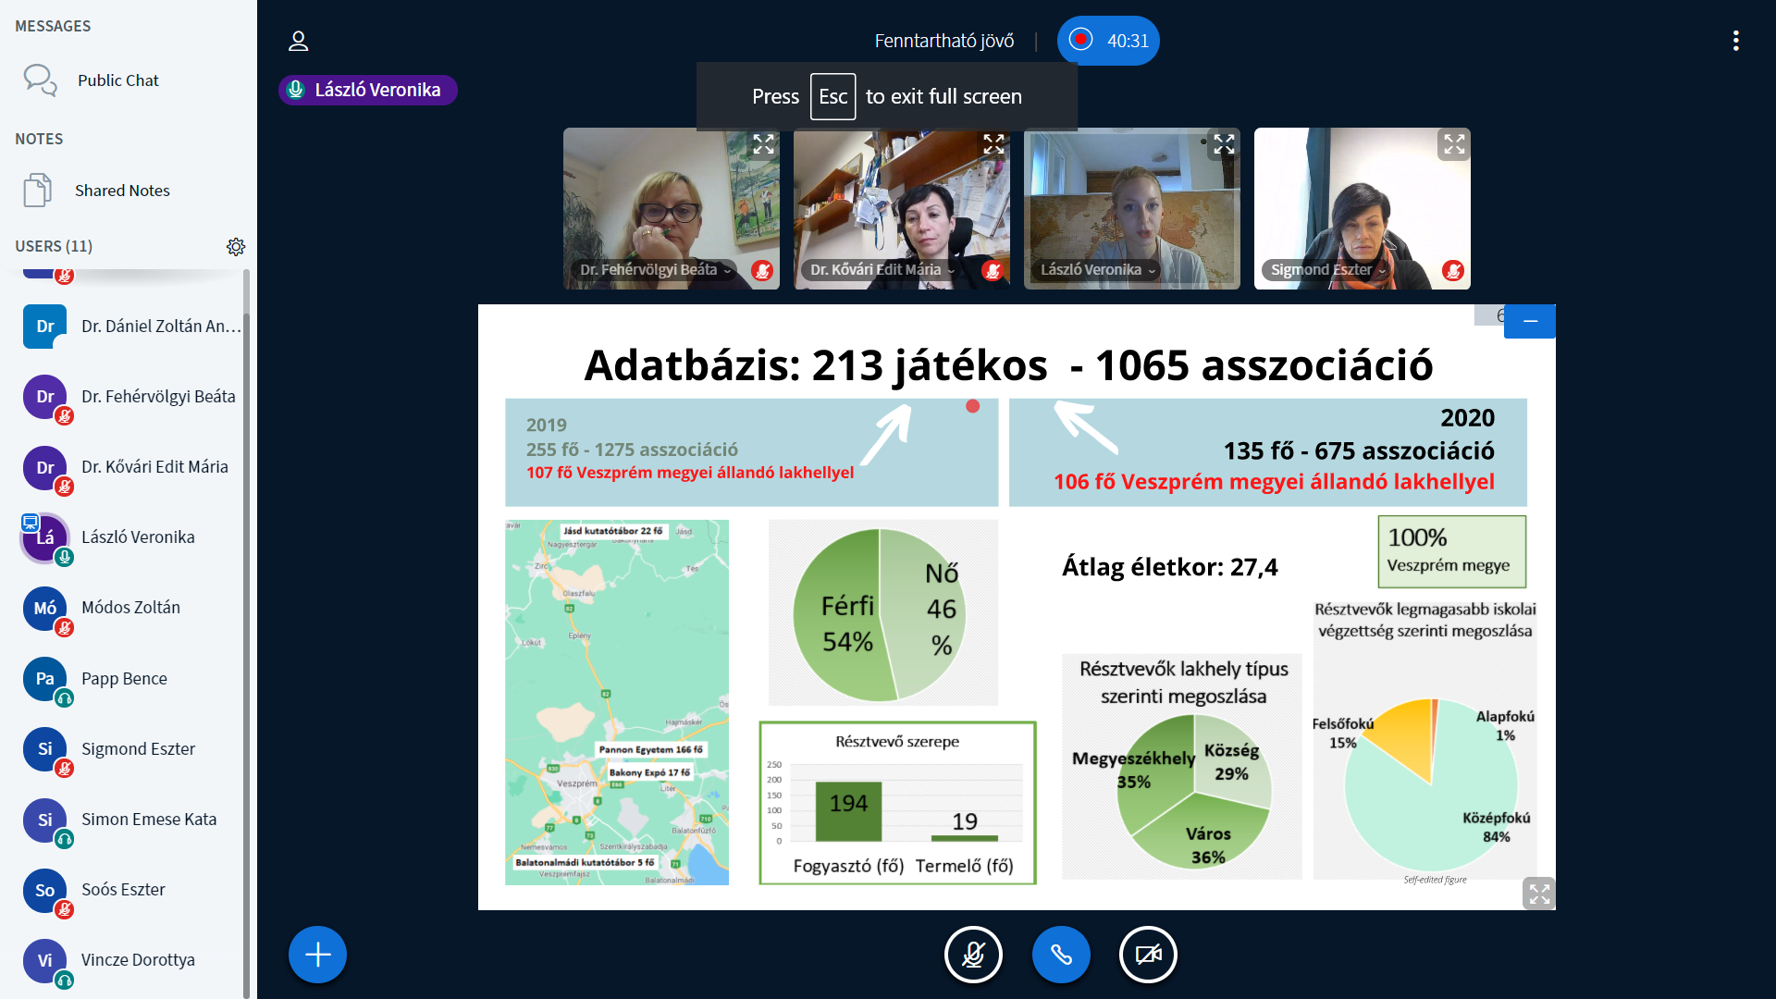
Task: Expand Sigmond Eszter's webcam name menu
Action: coord(1327,270)
